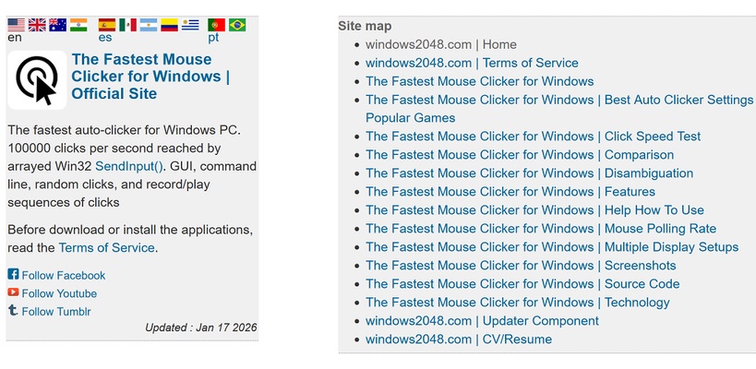This screenshot has height=369, width=756.
Task: Click the mouse clicker logo image
Action: (37, 80)
